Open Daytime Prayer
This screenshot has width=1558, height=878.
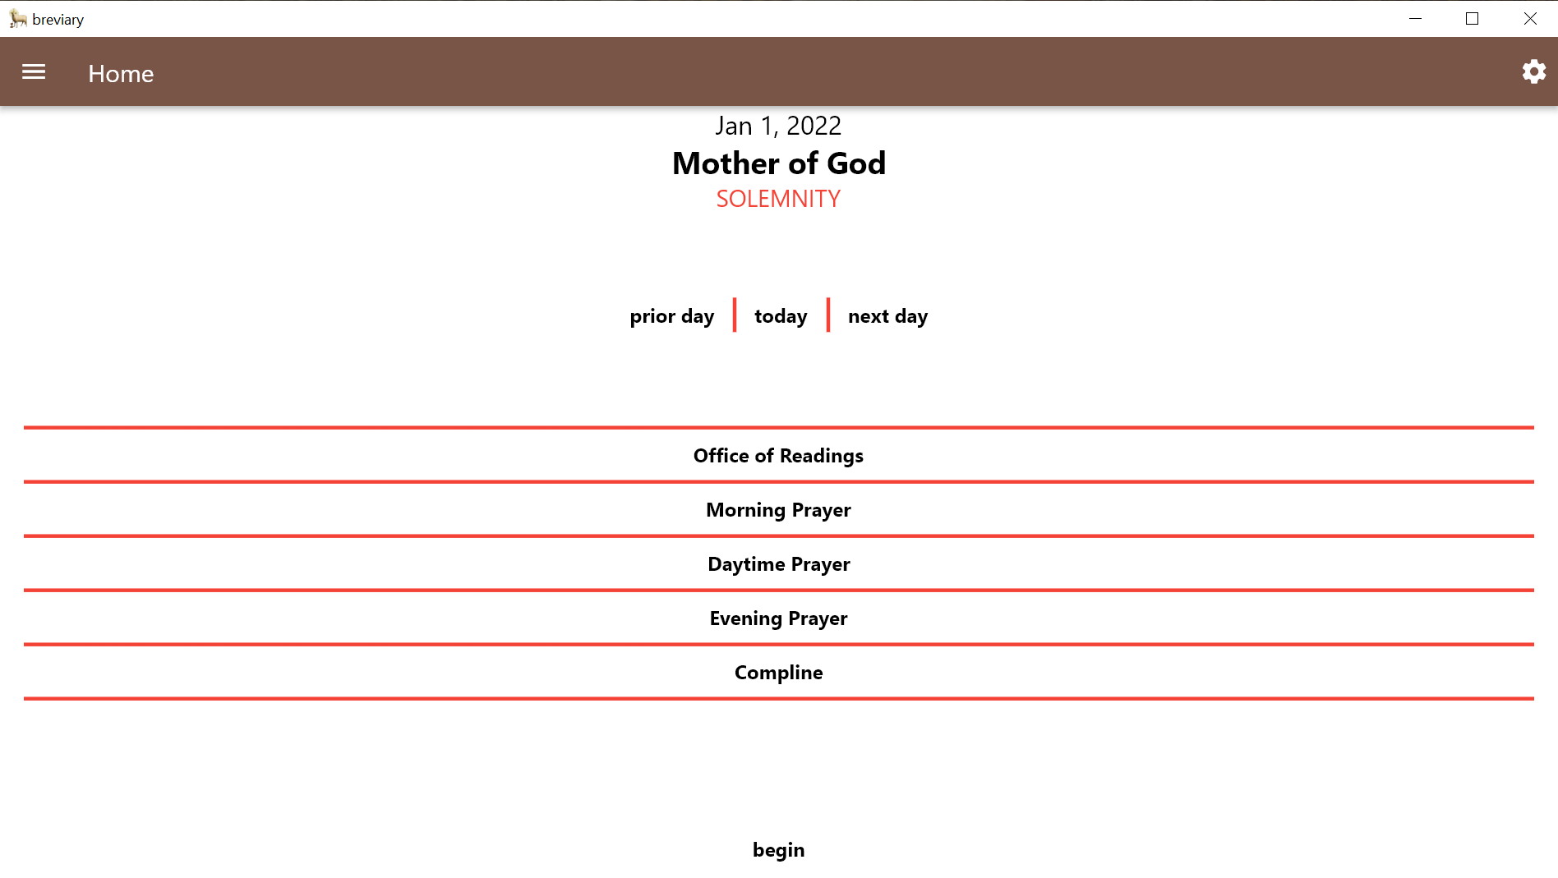tap(778, 563)
